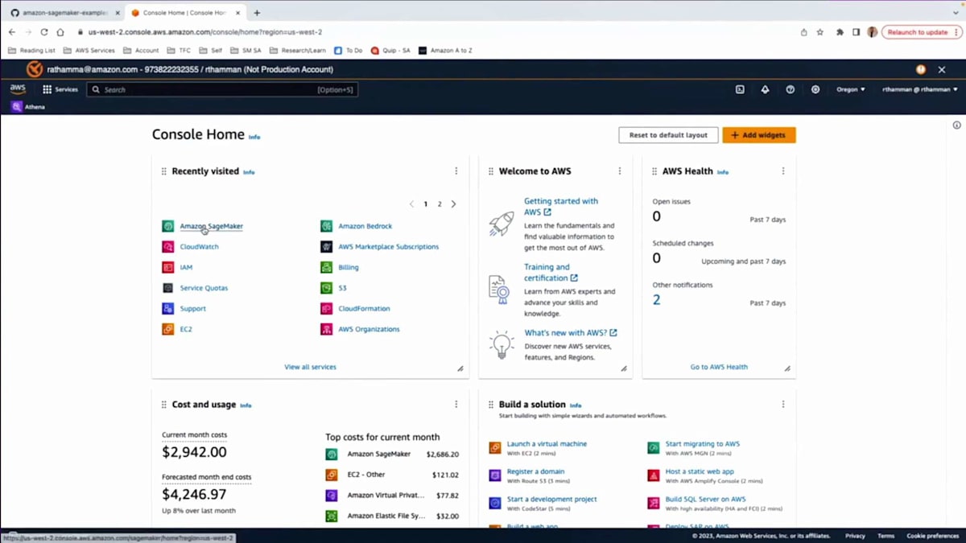Click the CloudFormation service icon
Viewport: 966px width, 543px height.
point(326,308)
